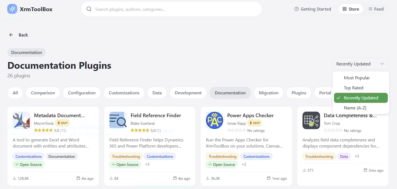
Task: Click download icon showing 36.0K
Action: 208,178
